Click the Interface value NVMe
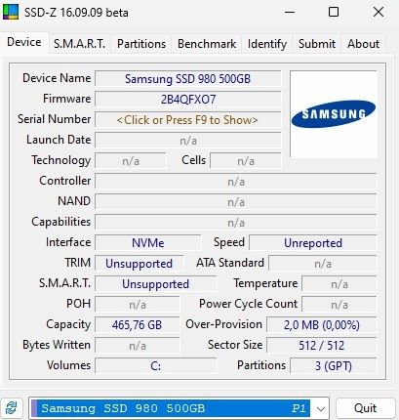Screen dimensions: 399x420 click(148, 243)
